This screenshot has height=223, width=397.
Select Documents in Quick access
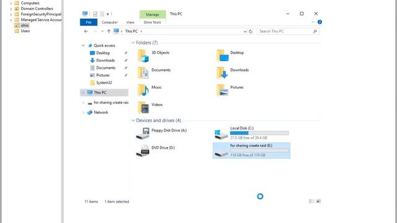(x=106, y=68)
